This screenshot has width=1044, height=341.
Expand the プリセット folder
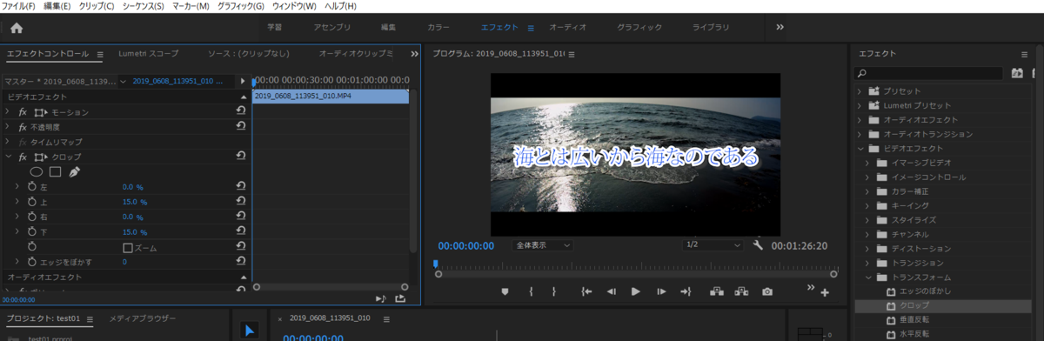860,90
